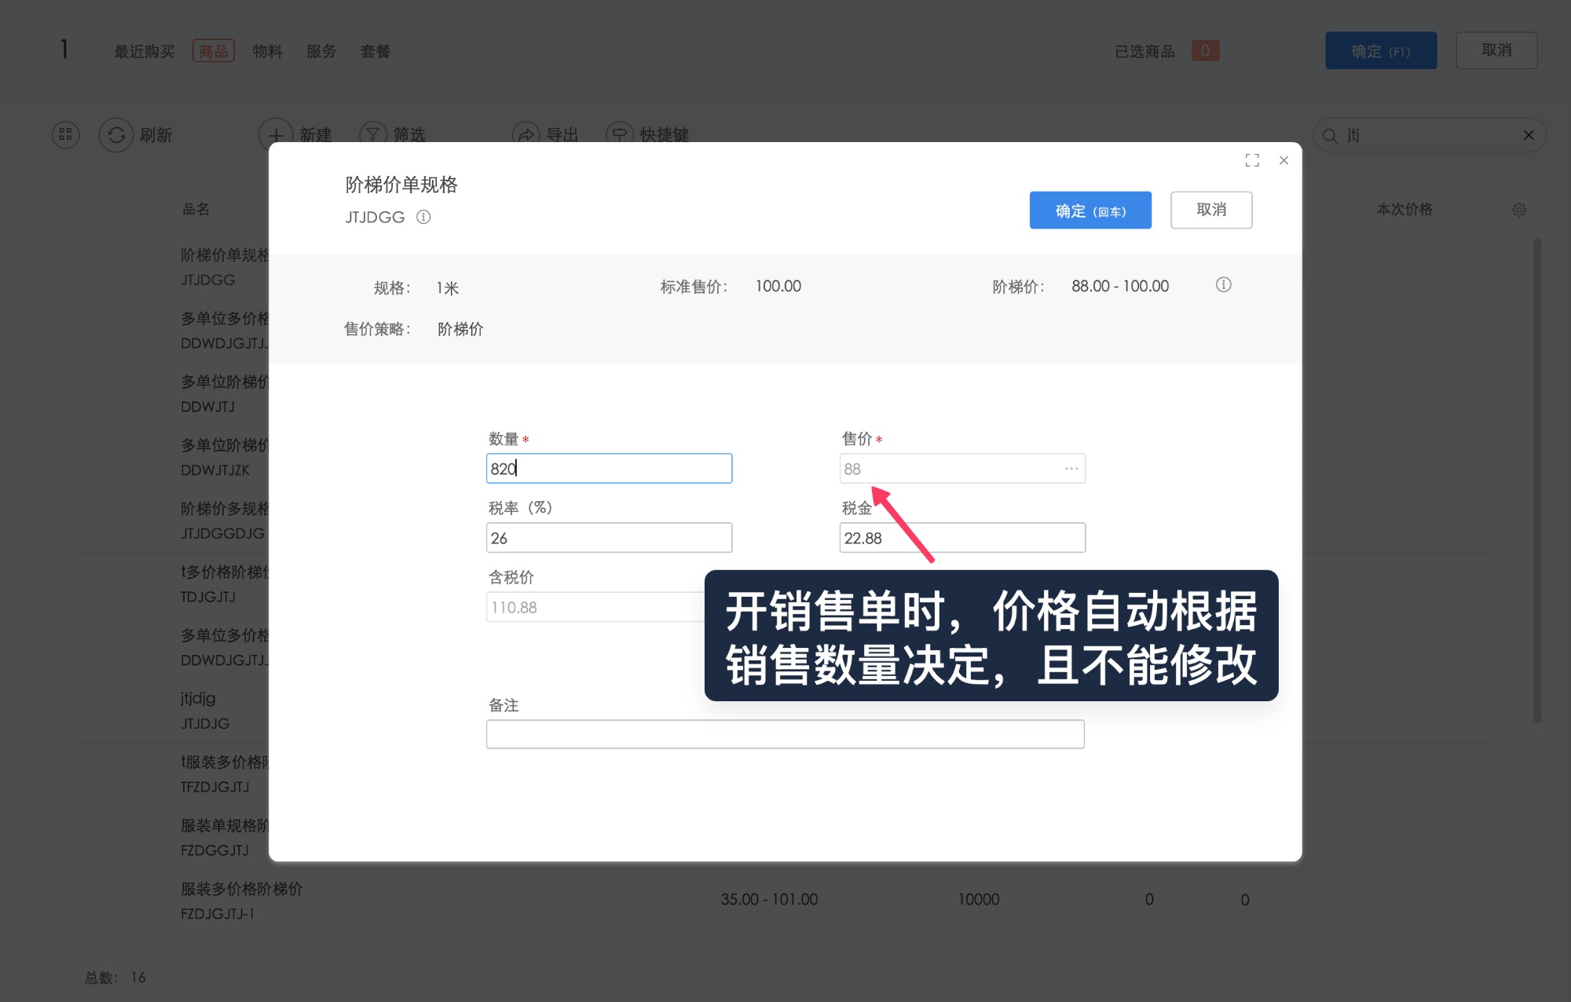1571x1002 pixels.
Task: Confirm the dialog with 确定（回车）
Action: click(1090, 210)
